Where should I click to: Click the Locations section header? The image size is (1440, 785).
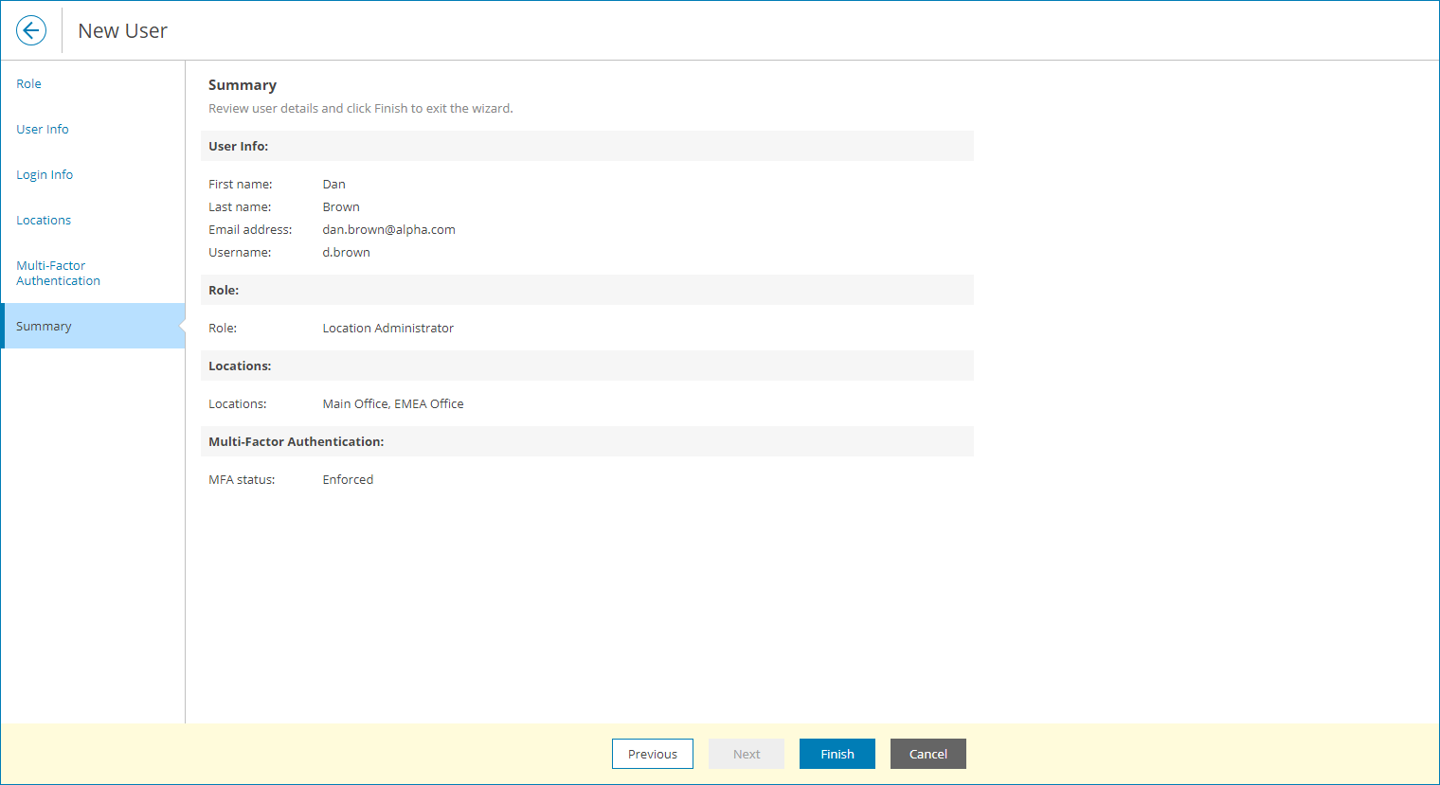point(587,366)
